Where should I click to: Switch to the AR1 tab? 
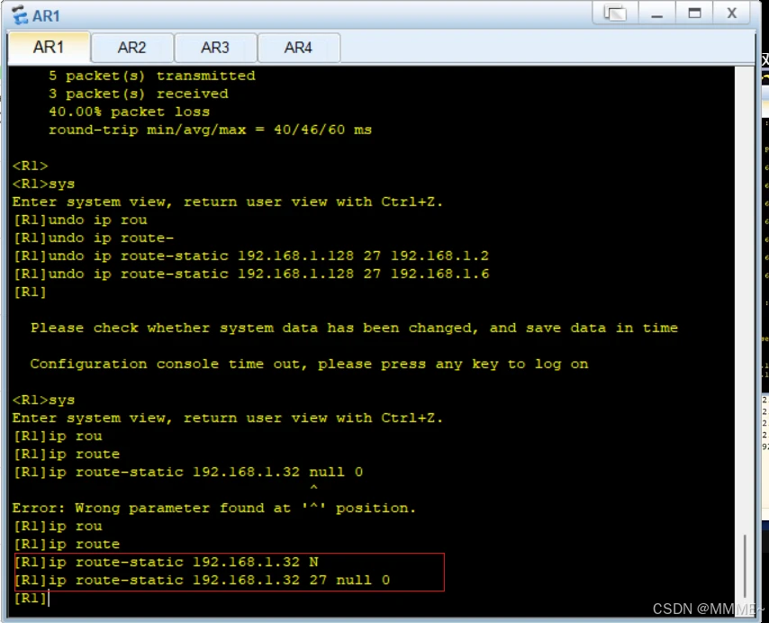coord(49,48)
